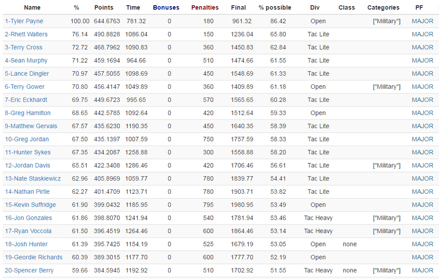This screenshot has height=279, width=439.
Task: Open the 6-Terry Gower link
Action: click(25, 87)
